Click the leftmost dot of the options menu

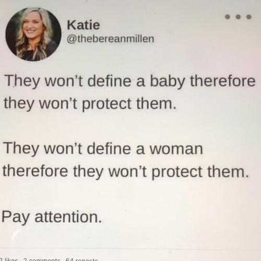(x=228, y=17)
